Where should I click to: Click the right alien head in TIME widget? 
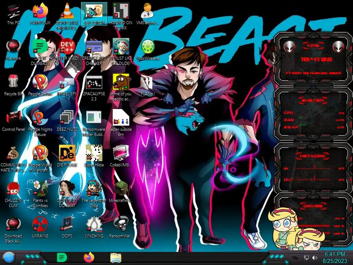339,47
